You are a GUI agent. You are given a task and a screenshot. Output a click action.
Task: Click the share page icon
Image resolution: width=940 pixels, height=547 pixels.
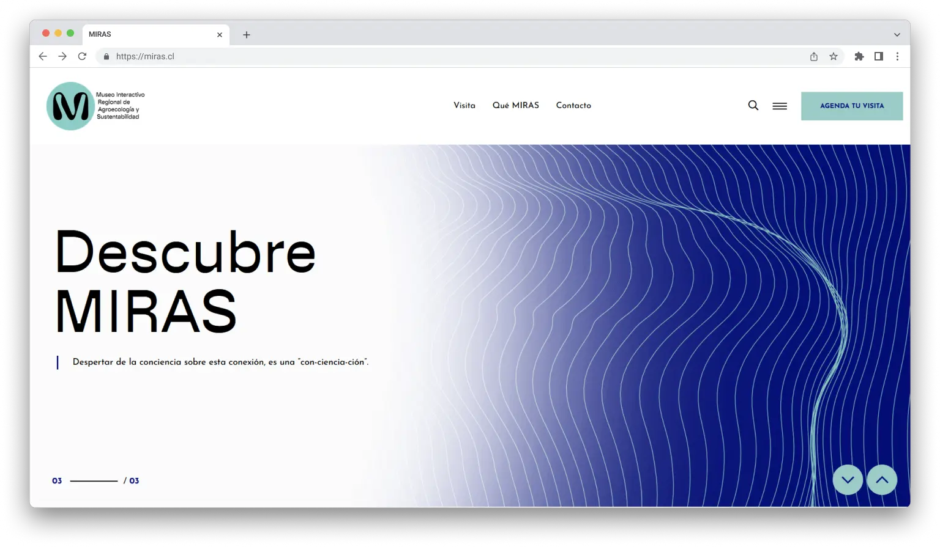813,56
